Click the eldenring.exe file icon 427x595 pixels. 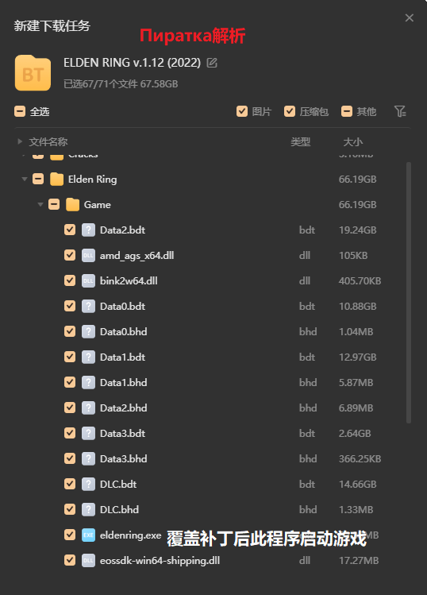(x=88, y=535)
